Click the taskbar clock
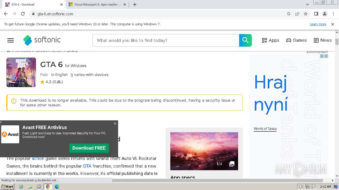 click(x=325, y=187)
